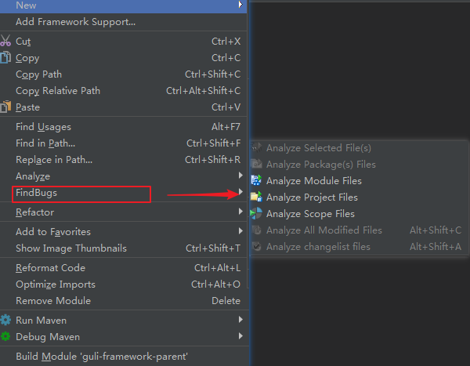The width and height of the screenshot is (470, 366).
Task: Expand the Run Maven submenu arrow
Action: (x=240, y=320)
